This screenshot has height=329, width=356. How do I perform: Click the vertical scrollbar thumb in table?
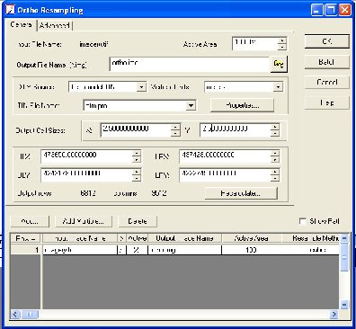[344, 257]
